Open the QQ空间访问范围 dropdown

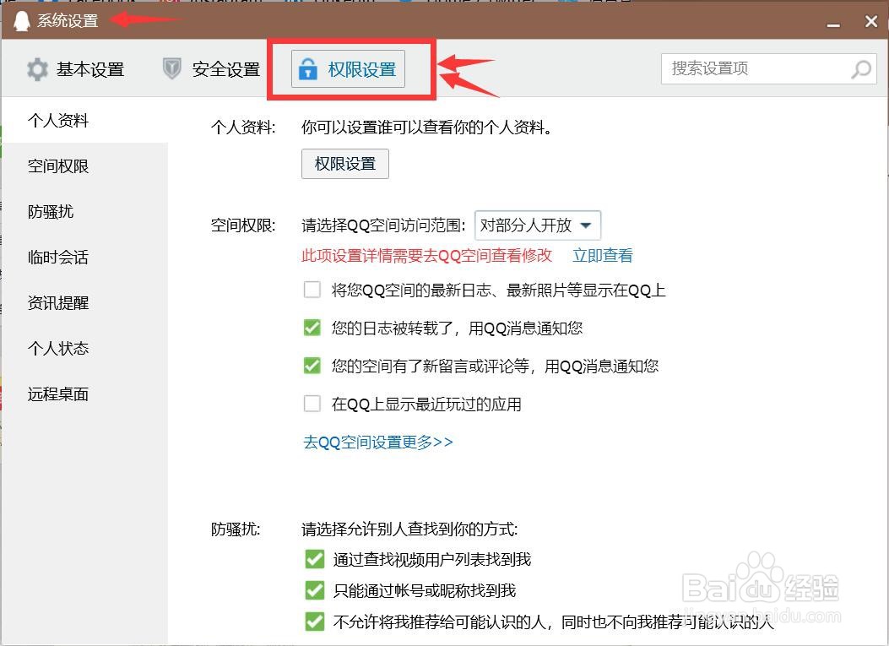tap(538, 225)
